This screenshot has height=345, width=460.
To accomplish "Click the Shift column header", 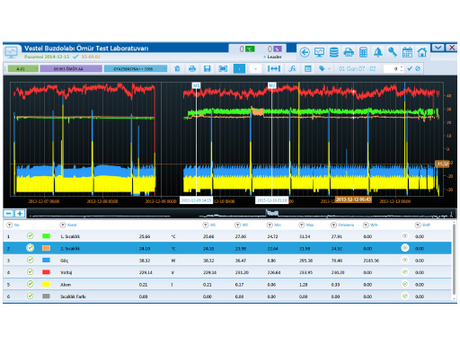I will pos(427,225).
